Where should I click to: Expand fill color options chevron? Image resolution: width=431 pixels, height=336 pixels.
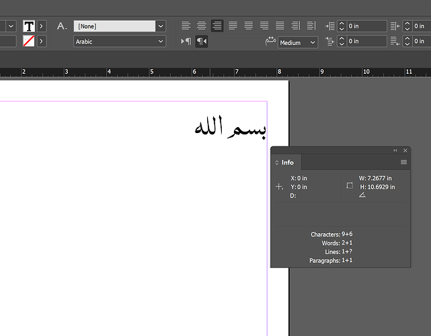[x=42, y=26]
